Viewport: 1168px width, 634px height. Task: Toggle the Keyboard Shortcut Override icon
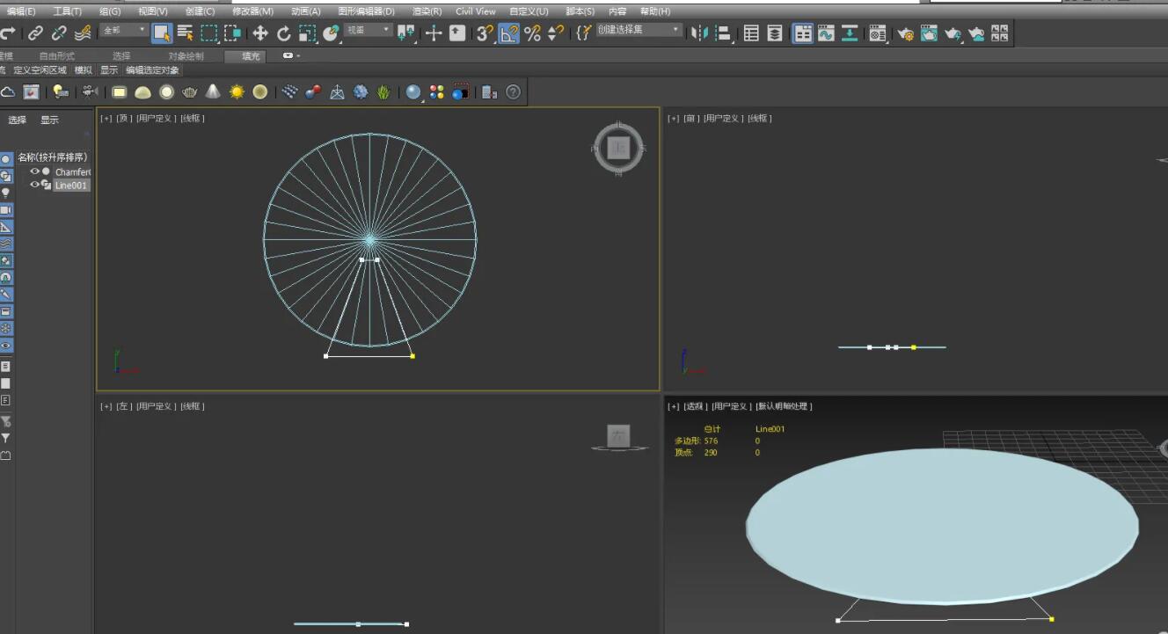(x=457, y=33)
